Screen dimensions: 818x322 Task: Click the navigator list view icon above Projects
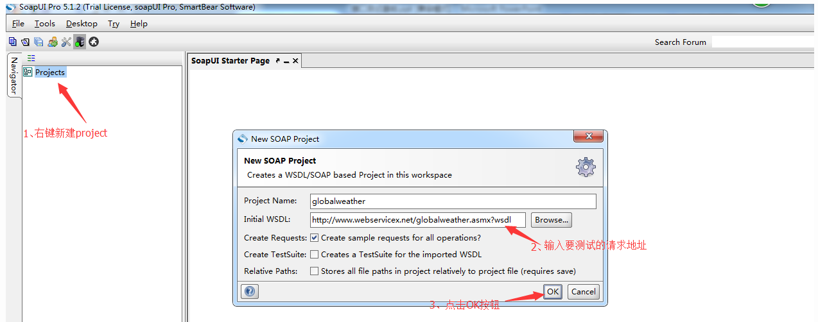tap(31, 58)
